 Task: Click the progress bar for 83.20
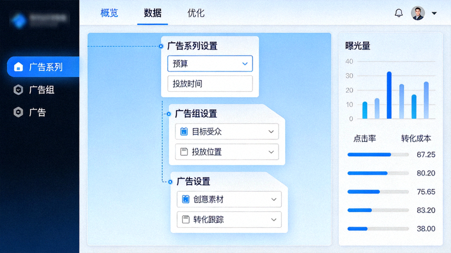378,210
